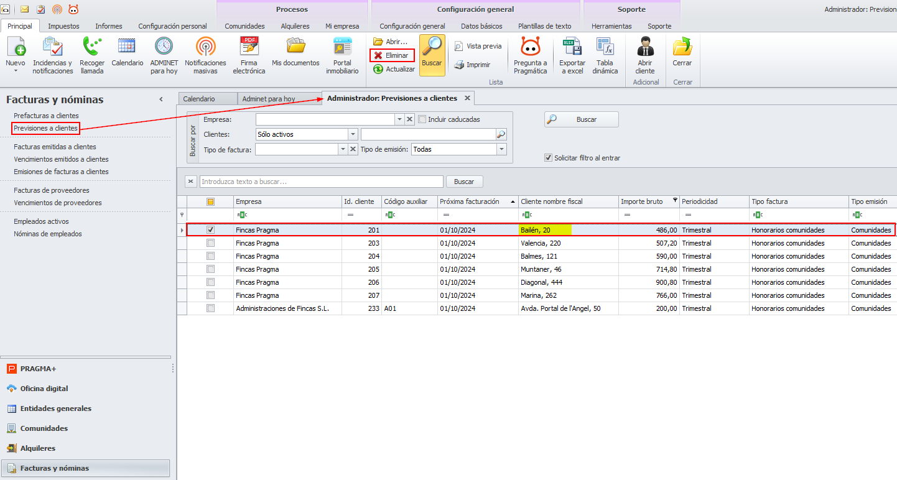Clear the Empresa filter with its X
This screenshot has width=897, height=480.
pos(410,119)
